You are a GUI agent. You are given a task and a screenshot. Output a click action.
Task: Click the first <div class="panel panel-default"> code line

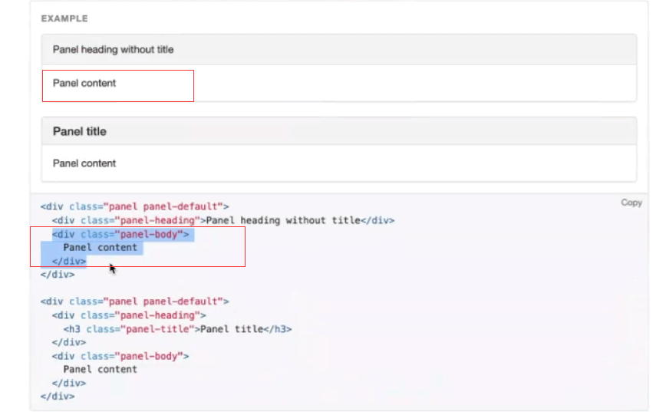tap(134, 206)
